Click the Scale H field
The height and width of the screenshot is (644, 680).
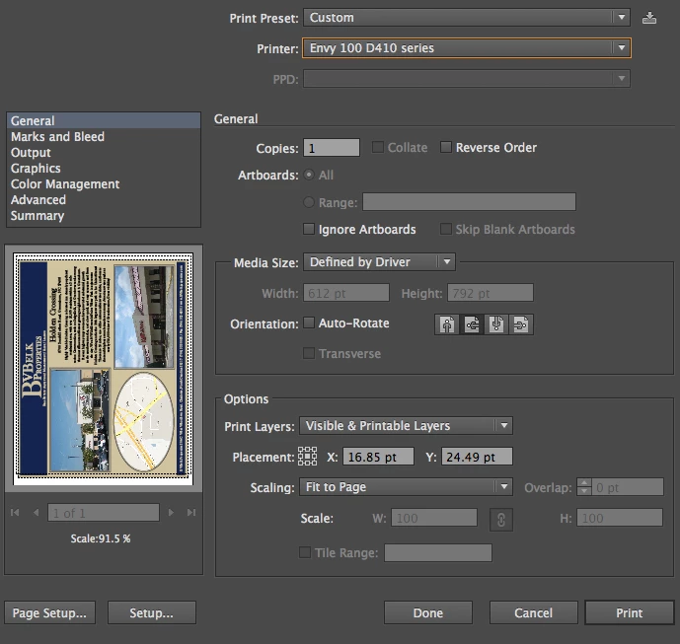pyautogui.click(x=619, y=518)
